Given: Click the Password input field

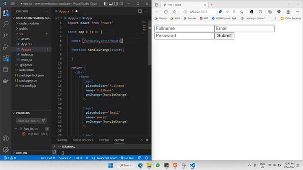Looking at the screenshot, I should pos(184,36).
